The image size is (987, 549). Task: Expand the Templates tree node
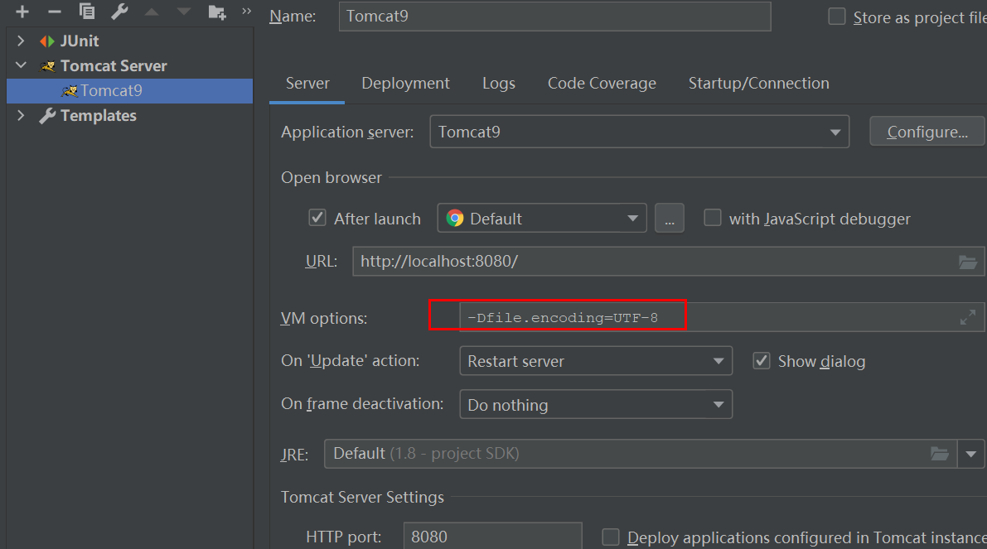(x=22, y=116)
